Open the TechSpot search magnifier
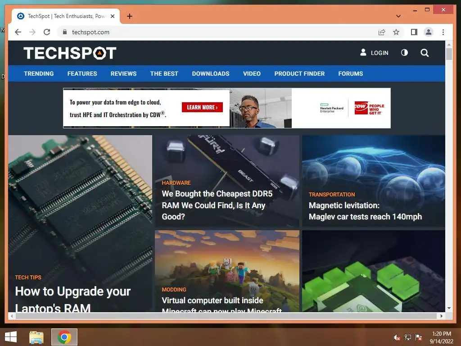 click(x=424, y=53)
